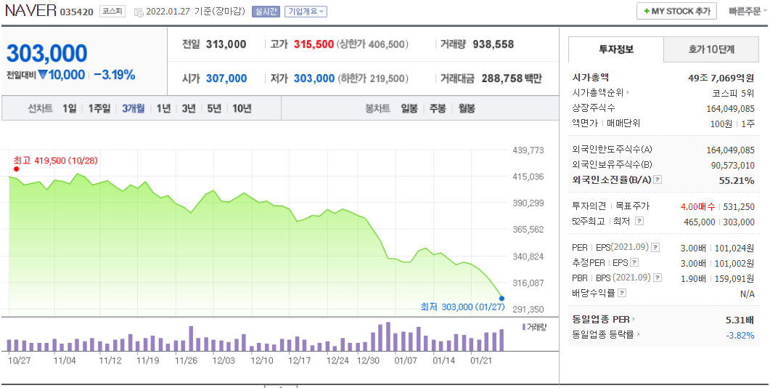Click the arrow next to 동일업종 PER

click(634, 320)
